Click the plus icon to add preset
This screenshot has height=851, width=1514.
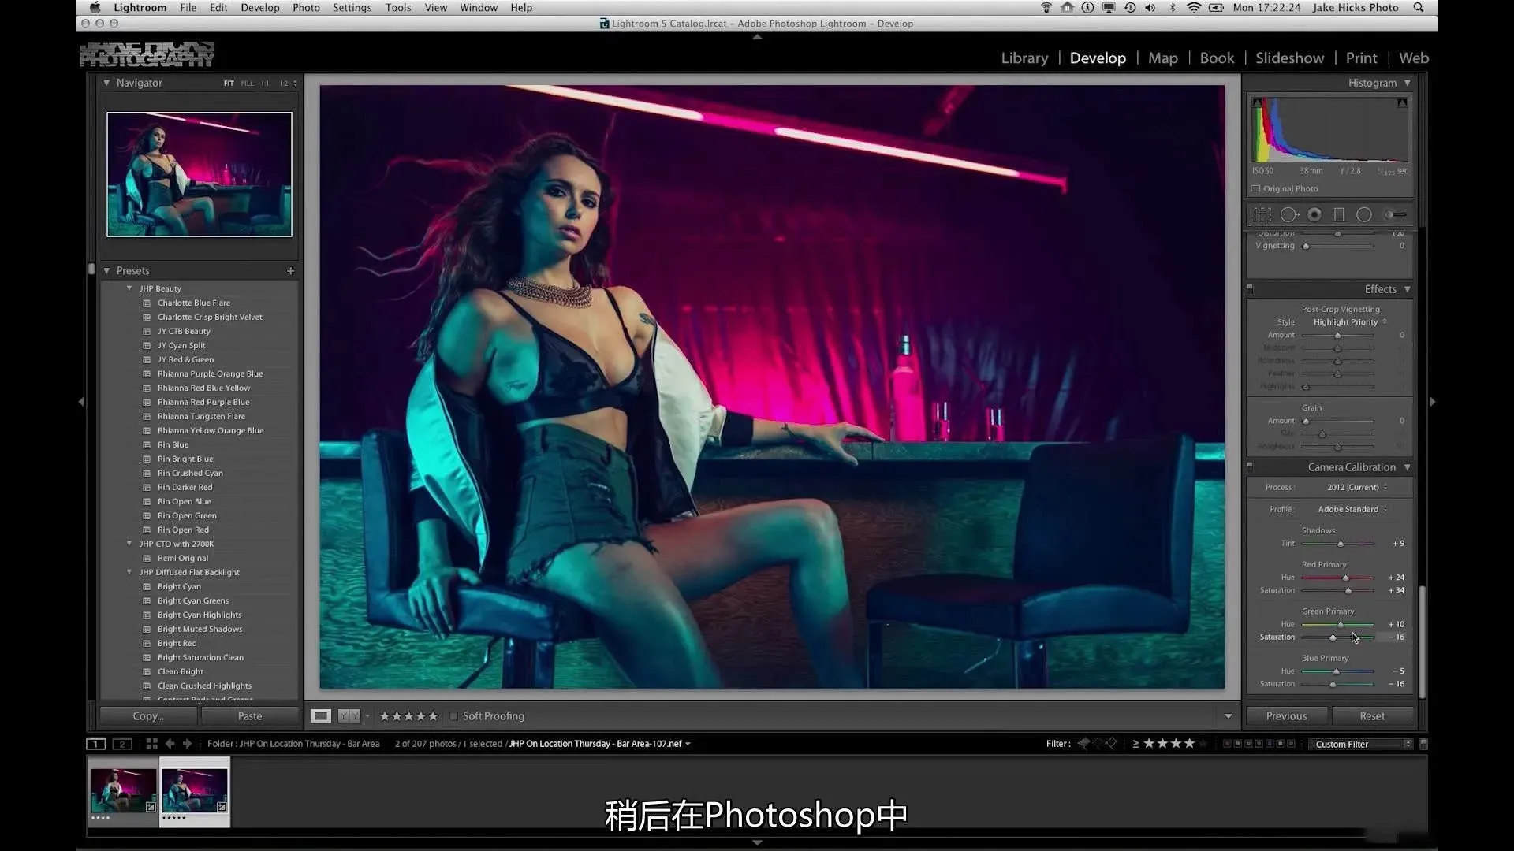(x=290, y=271)
